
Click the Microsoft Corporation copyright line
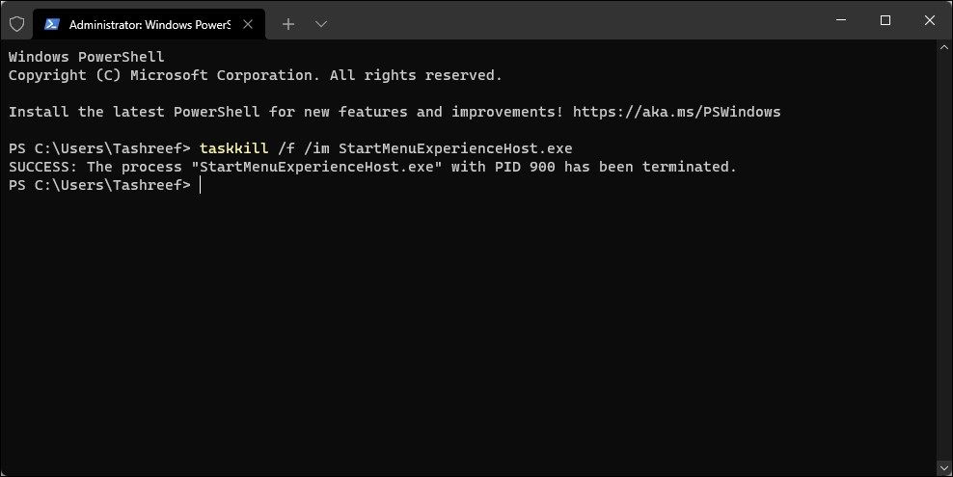pos(256,75)
